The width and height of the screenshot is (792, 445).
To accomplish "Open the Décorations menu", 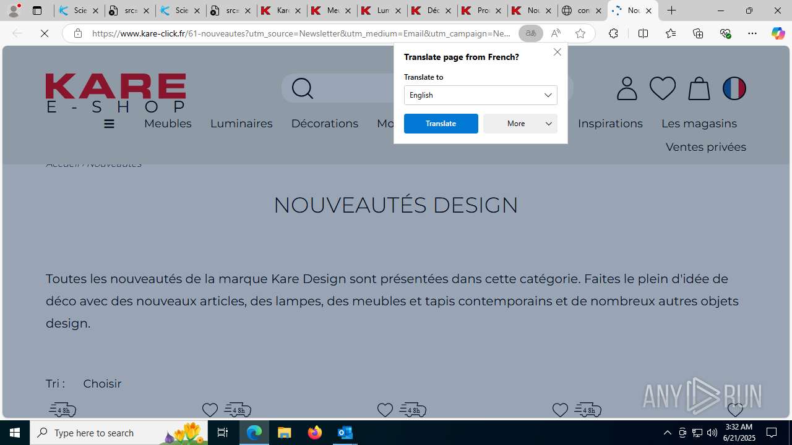I will click(325, 124).
